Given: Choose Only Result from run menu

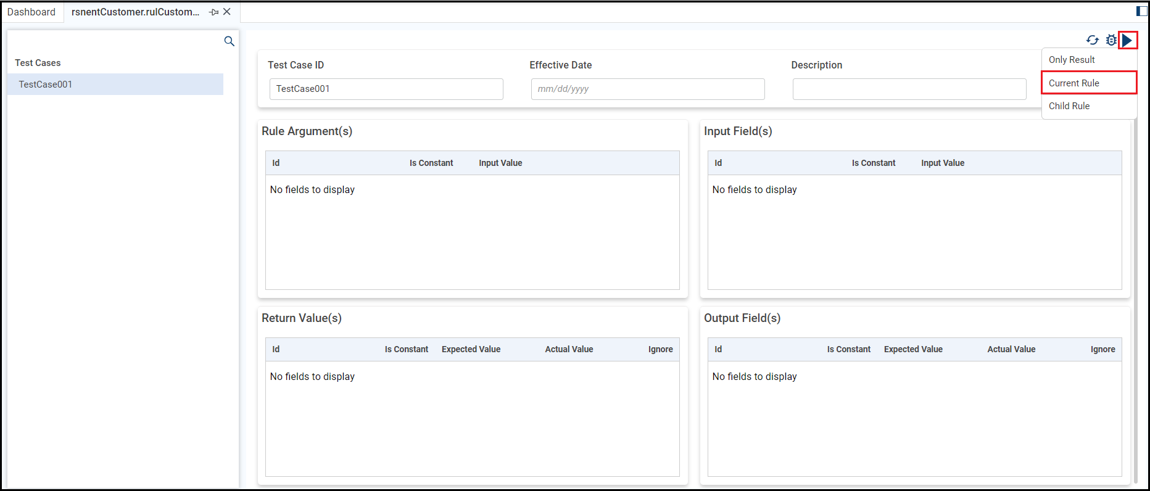Looking at the screenshot, I should pos(1072,60).
